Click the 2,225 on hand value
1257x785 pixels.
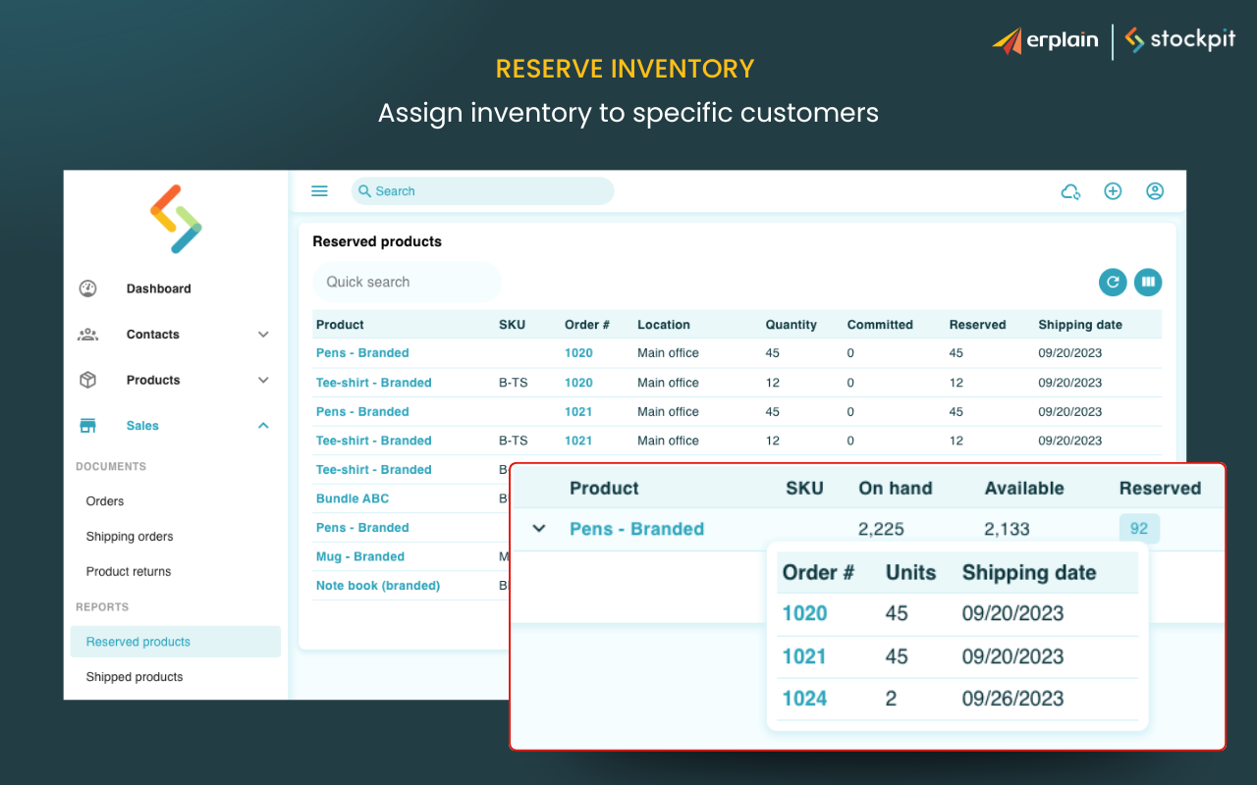[882, 529]
